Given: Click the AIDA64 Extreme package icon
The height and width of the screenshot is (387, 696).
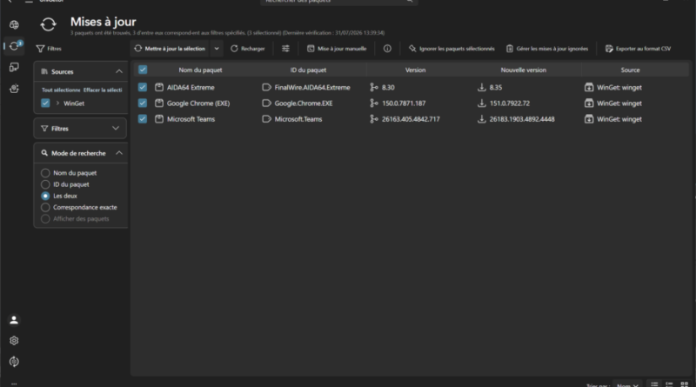Looking at the screenshot, I should [159, 88].
